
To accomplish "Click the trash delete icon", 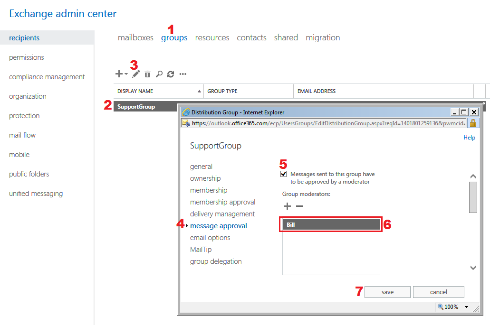I will [x=148, y=74].
